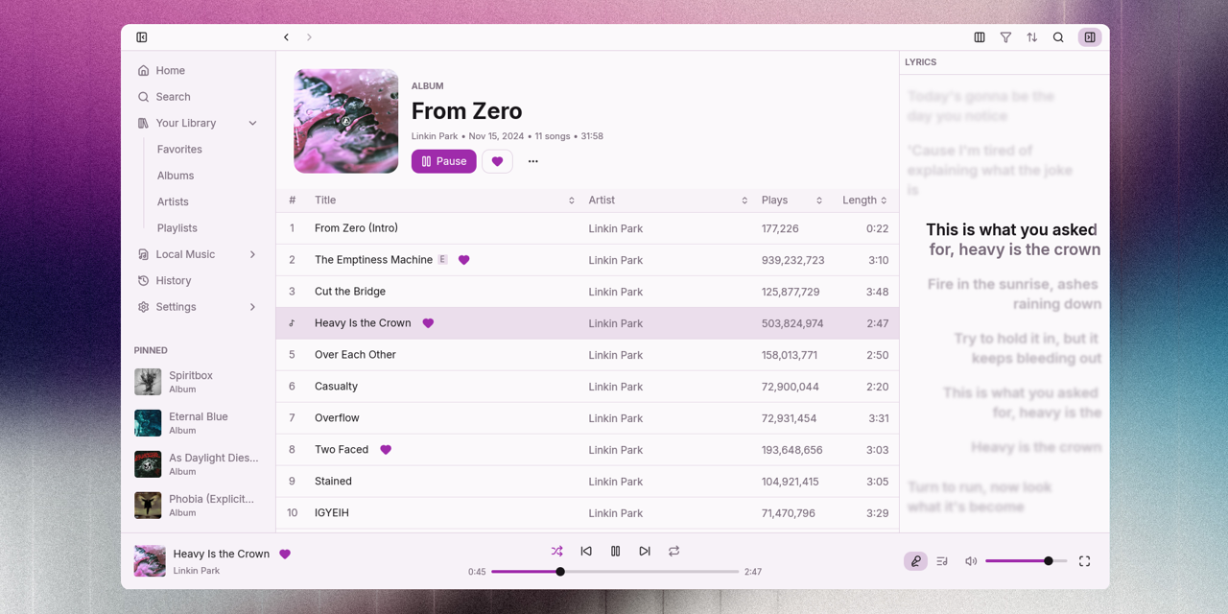Image resolution: width=1228 pixels, height=614 pixels.
Task: Toggle repeat mode
Action: 674,552
